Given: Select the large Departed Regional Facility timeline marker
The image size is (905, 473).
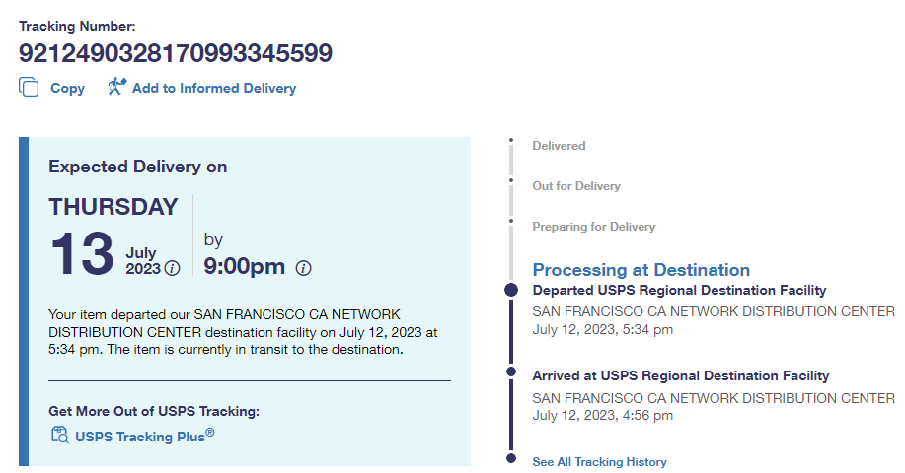Looking at the screenshot, I should pos(511,290).
